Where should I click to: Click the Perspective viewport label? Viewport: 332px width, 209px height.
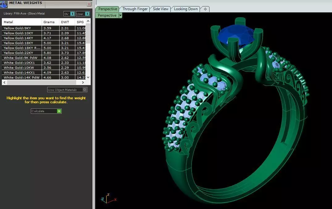107,15
